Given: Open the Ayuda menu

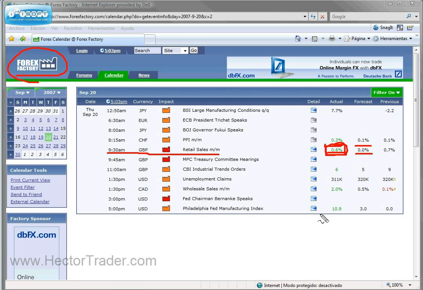Looking at the screenshot, I should click(127, 28).
